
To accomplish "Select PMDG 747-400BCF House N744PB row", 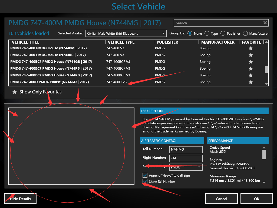I will [136, 69].
